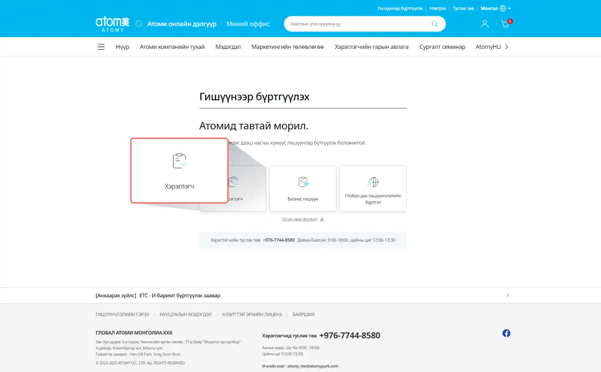
Task: Open the shopping cart icon
Action: click(x=505, y=24)
